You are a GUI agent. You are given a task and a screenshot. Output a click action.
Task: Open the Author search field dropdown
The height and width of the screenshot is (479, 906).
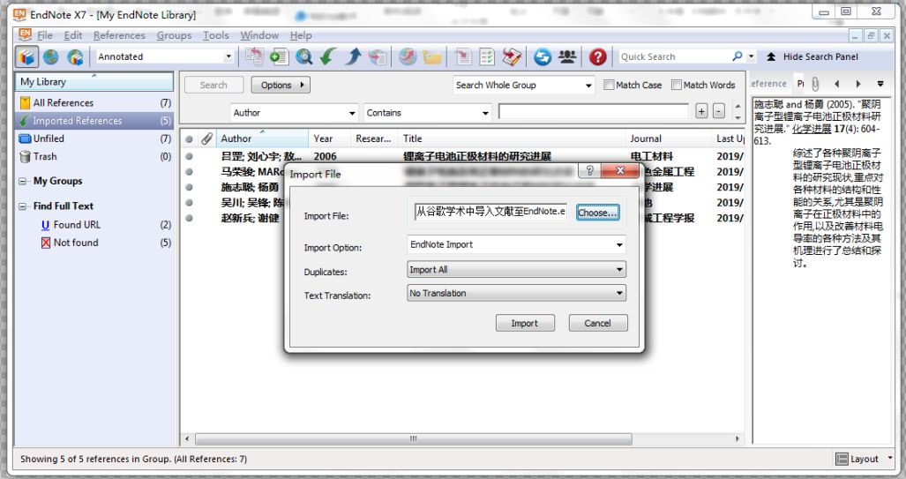coord(352,113)
